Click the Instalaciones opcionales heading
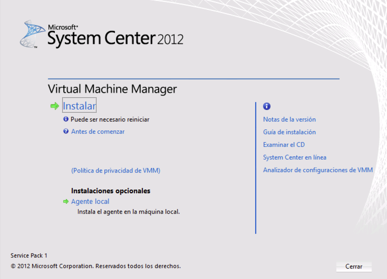The image size is (387, 279). click(x=111, y=191)
